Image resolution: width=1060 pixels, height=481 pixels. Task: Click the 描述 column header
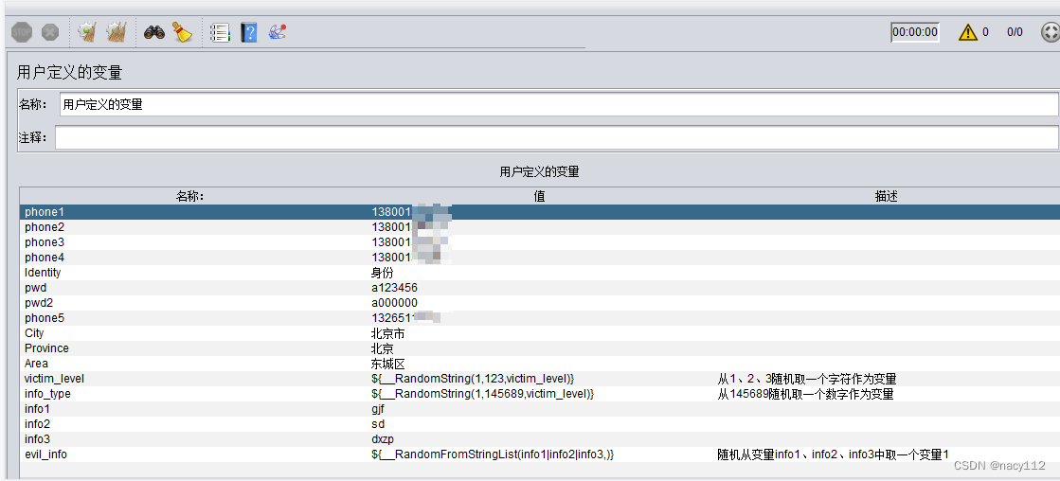887,196
